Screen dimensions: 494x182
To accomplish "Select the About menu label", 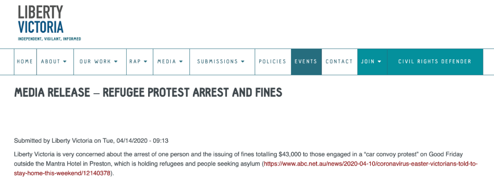I will pyautogui.click(x=50, y=62).
